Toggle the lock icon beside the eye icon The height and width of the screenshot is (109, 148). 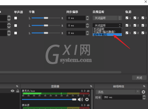pyautogui.click(x=18, y=91)
